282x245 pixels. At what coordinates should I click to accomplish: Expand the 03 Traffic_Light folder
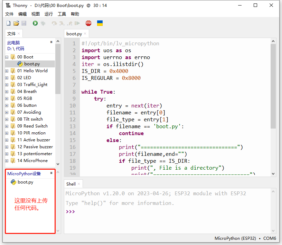coord(7,85)
